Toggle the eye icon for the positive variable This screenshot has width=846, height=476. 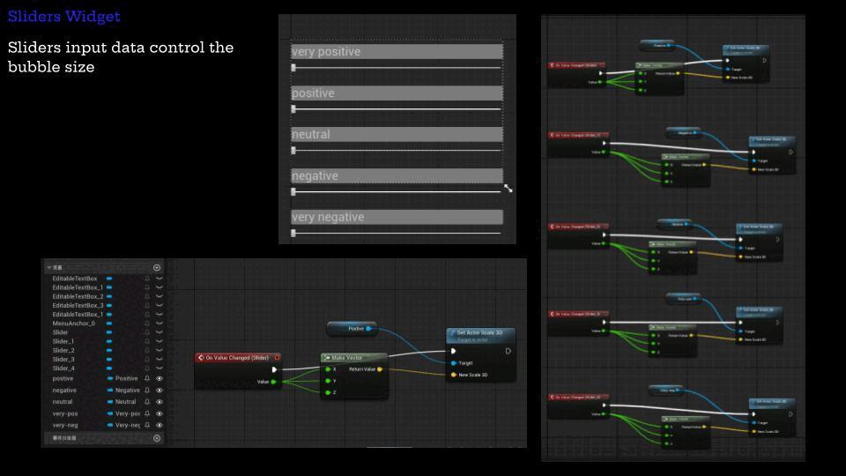[160, 378]
